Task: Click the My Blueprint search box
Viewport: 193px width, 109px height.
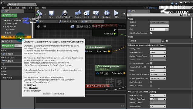Action: click(18, 46)
